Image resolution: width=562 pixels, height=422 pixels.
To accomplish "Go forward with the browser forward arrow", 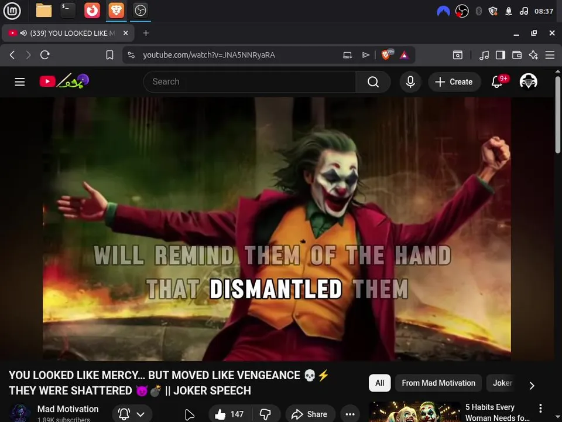I will 28,55.
